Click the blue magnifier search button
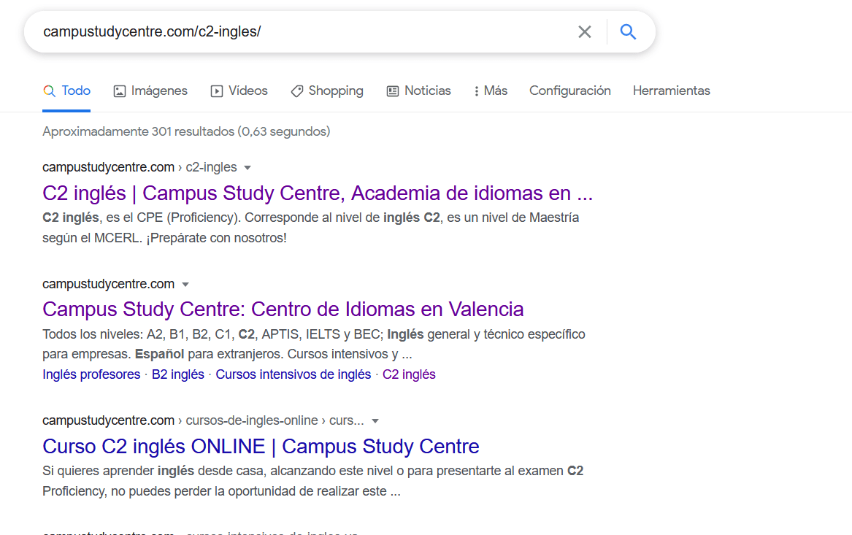The height and width of the screenshot is (535, 852). (x=628, y=32)
